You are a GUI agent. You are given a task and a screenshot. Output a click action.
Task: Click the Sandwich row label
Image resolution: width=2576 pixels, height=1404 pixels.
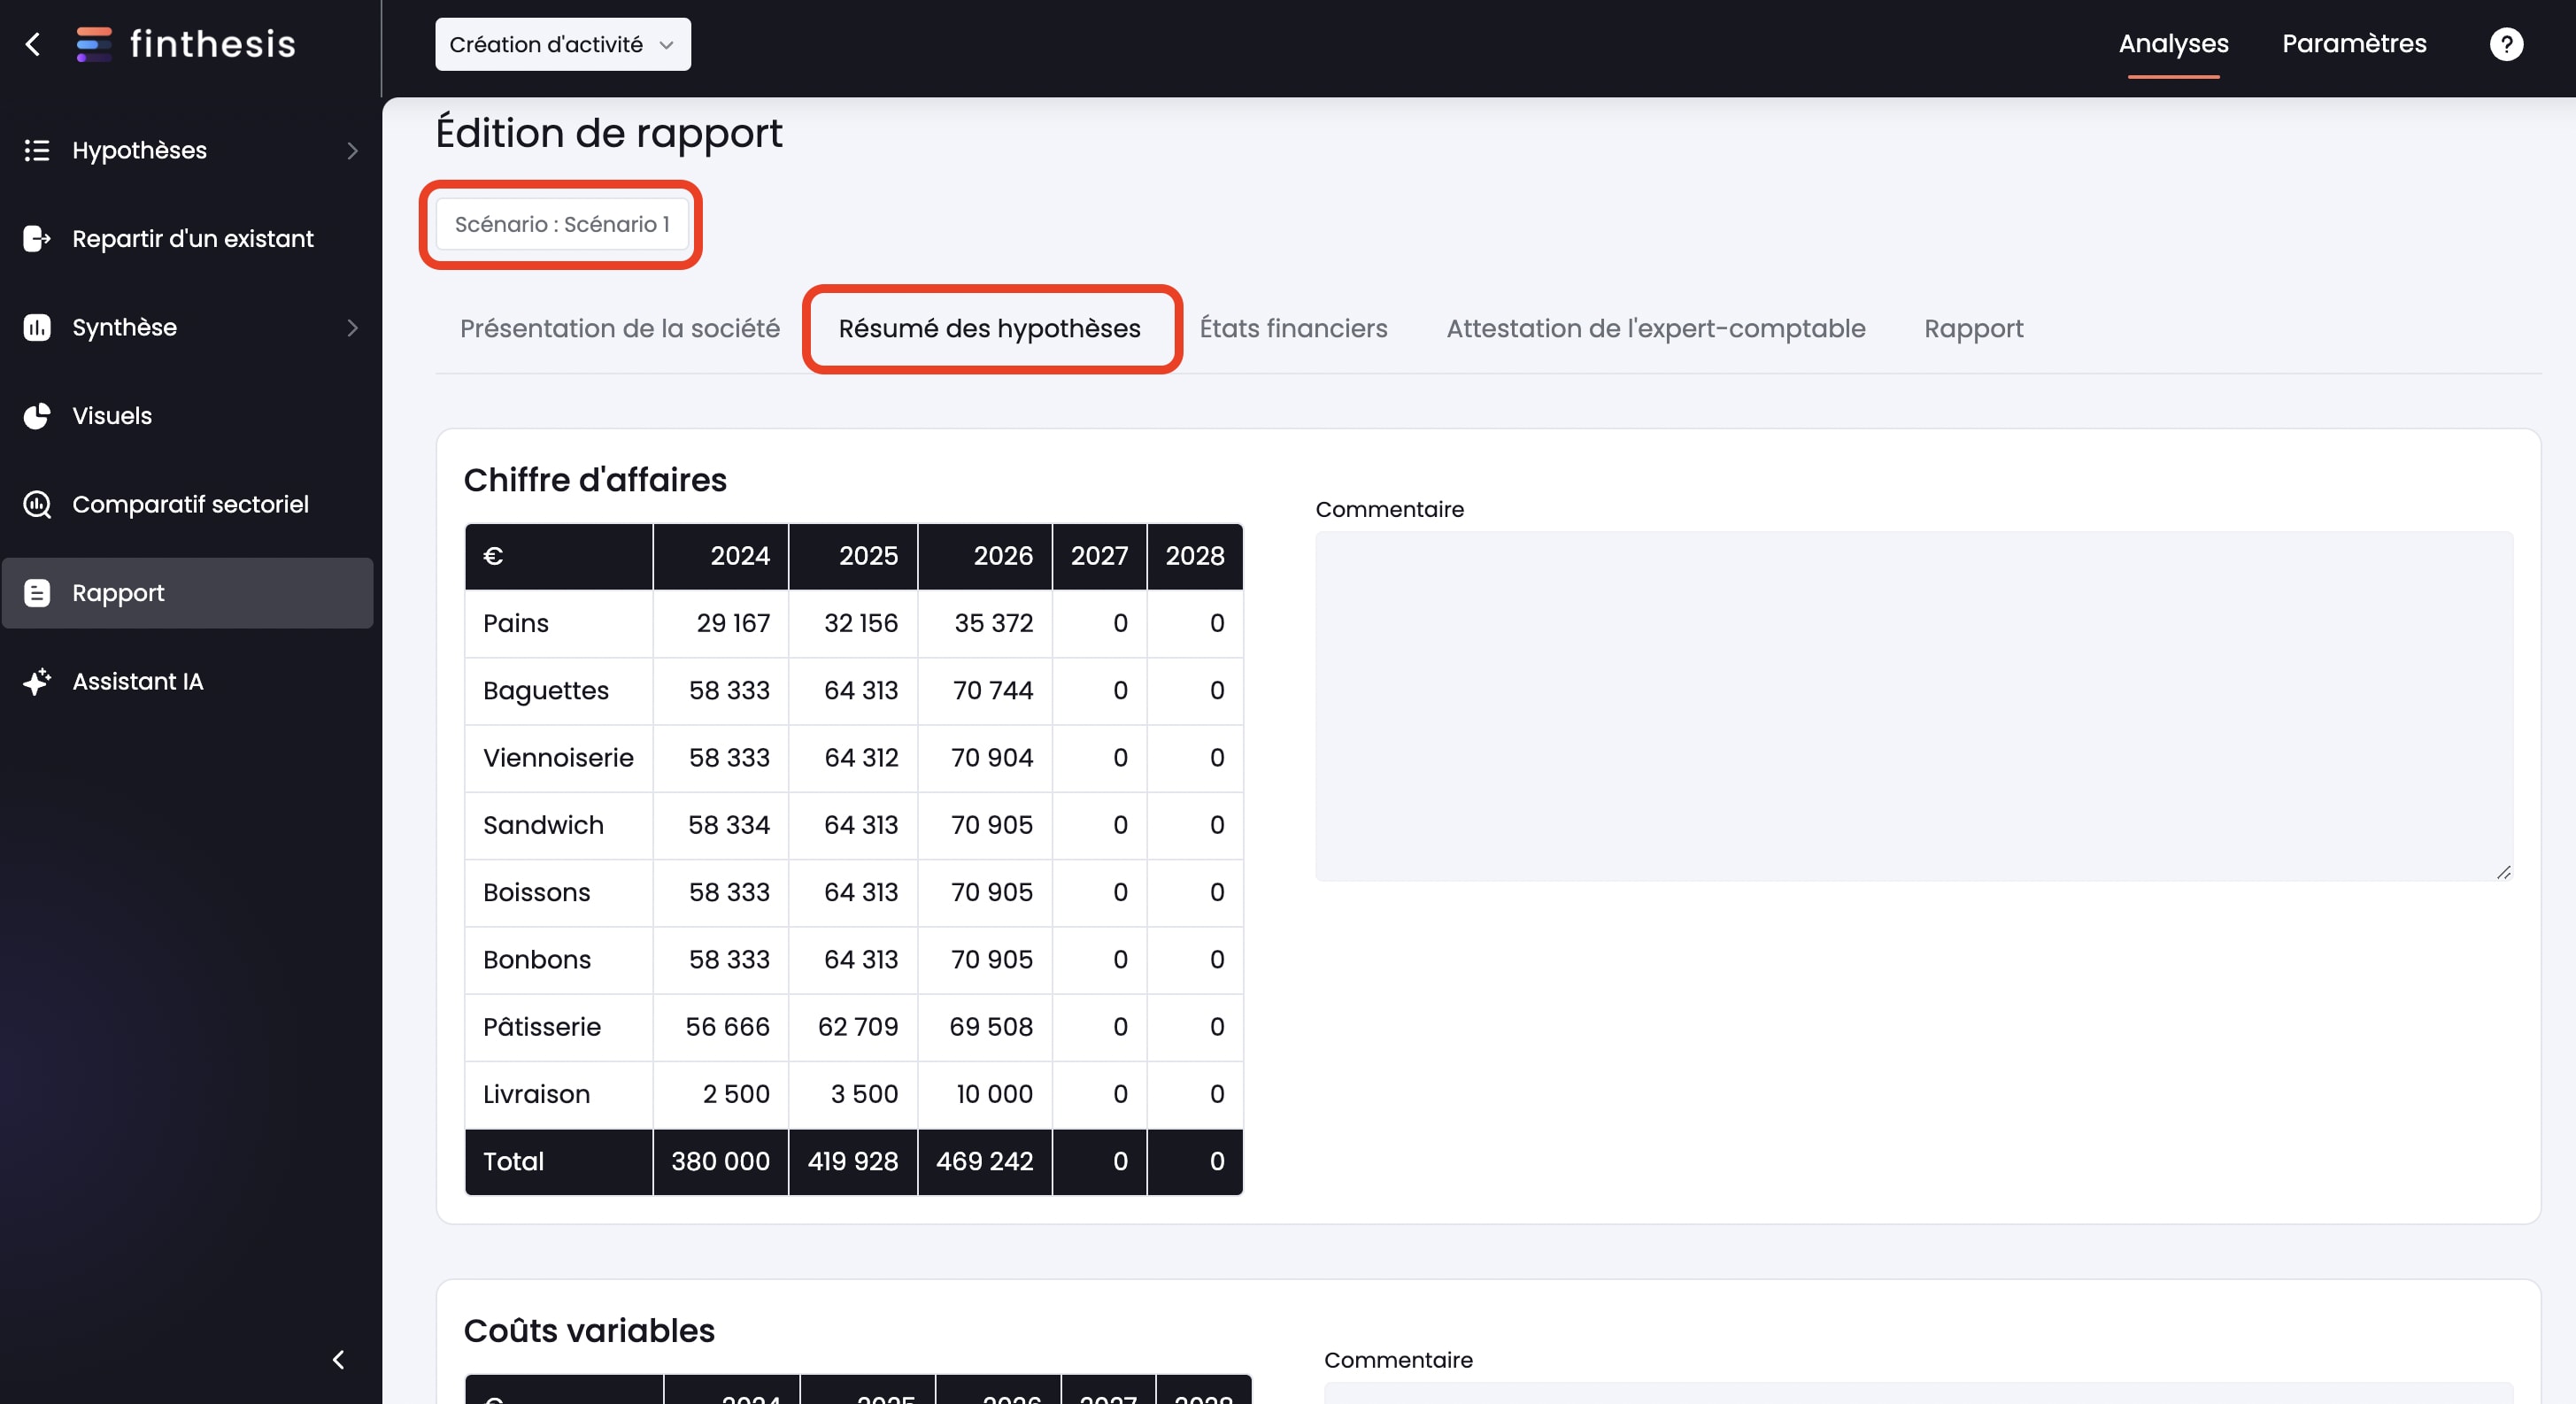(x=543, y=825)
